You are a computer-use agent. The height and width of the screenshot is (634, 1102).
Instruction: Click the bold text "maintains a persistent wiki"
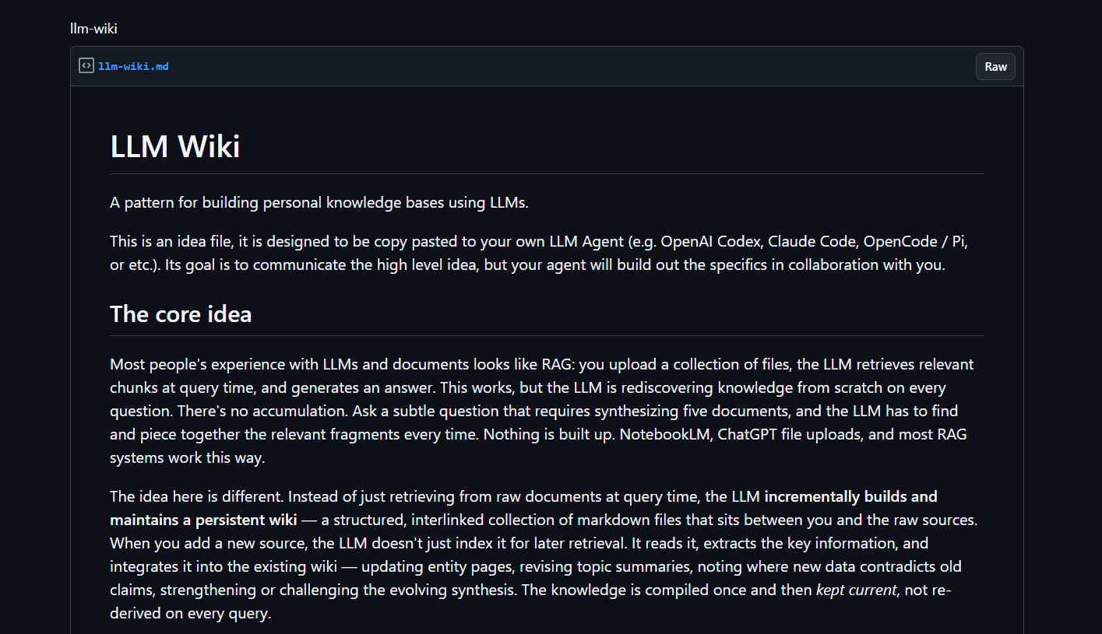(203, 520)
